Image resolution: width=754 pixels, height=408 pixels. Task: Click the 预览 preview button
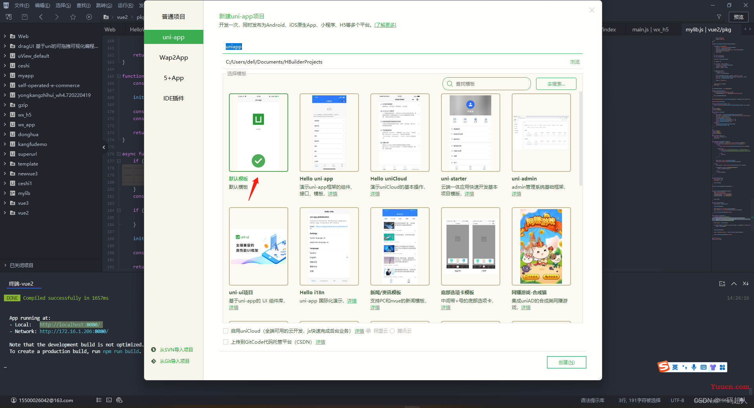pyautogui.click(x=739, y=17)
